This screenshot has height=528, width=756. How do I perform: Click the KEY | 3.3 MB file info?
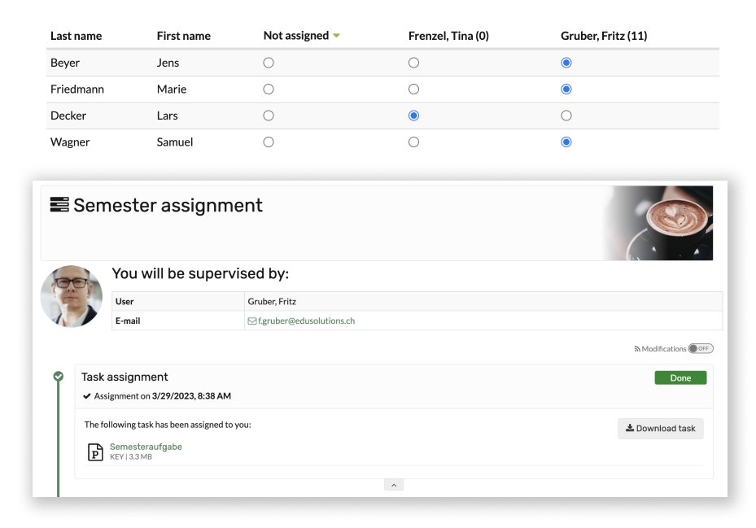pyautogui.click(x=131, y=456)
